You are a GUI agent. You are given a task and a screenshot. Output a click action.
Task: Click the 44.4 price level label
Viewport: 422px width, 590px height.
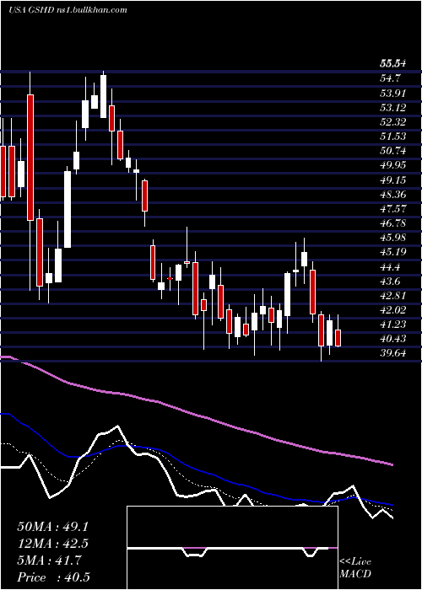390,267
